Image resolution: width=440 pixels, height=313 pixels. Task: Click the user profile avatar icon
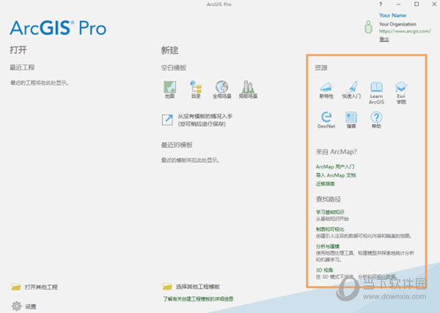tap(368, 27)
